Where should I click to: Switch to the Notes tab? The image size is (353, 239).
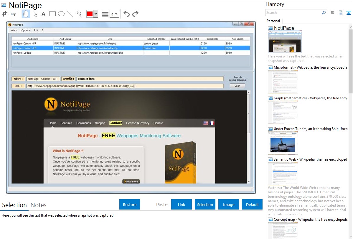[x=39, y=205]
